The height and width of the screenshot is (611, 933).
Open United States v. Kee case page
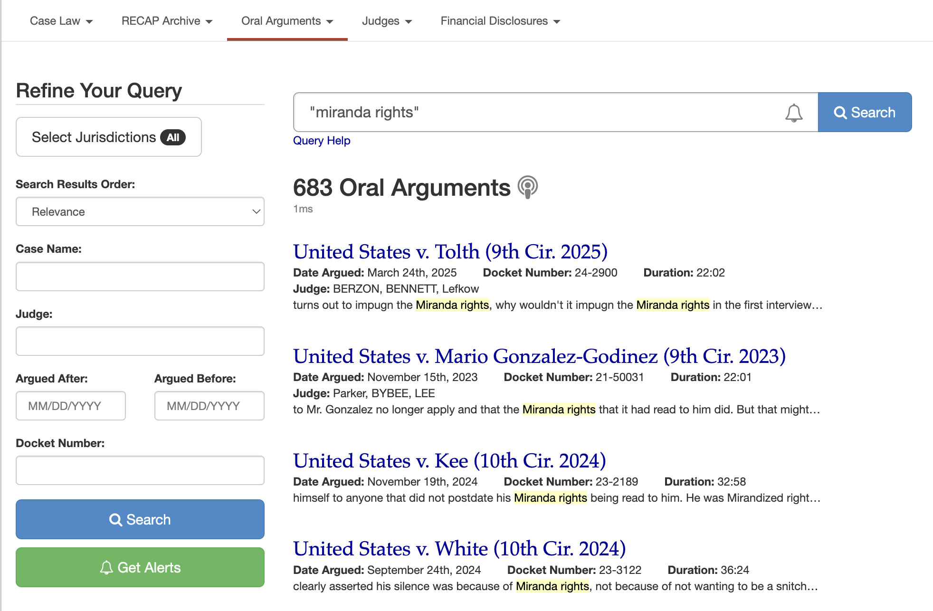[x=449, y=460]
